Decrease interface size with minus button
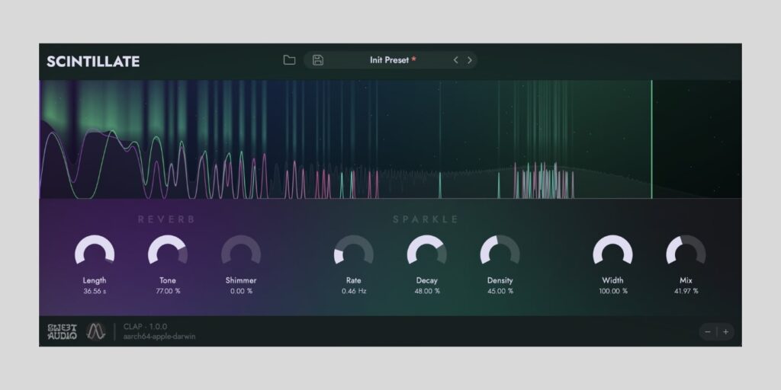 [708, 332]
